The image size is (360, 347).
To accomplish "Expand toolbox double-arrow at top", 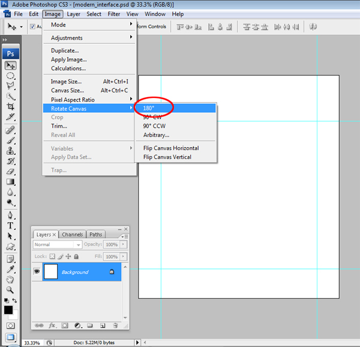I will 5,40.
